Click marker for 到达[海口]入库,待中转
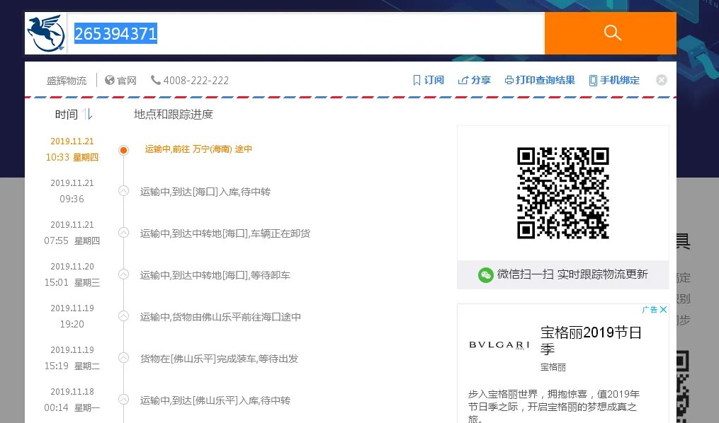The width and height of the screenshot is (719, 423). point(123,191)
